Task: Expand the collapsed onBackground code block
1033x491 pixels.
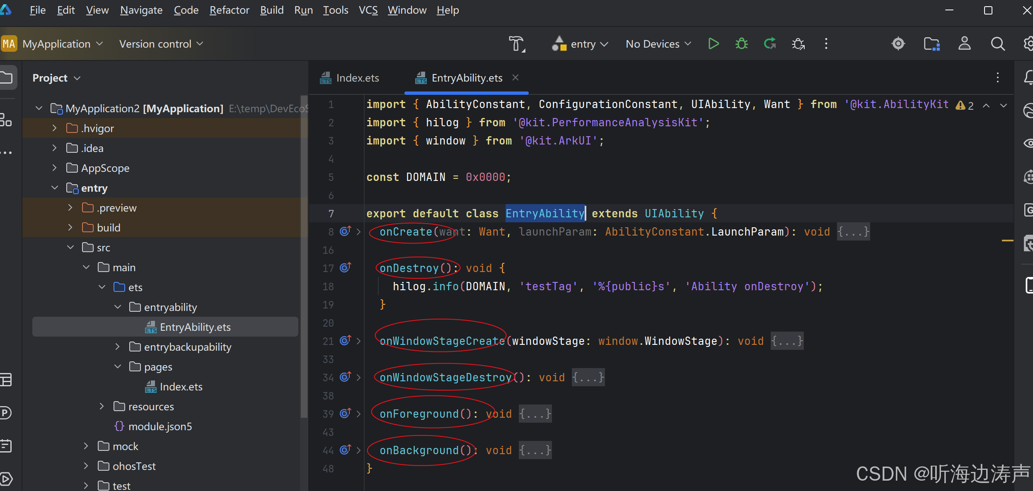Action: pyautogui.click(x=535, y=450)
